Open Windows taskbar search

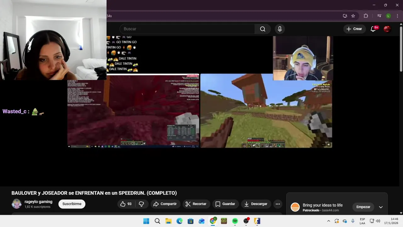pos(157,221)
